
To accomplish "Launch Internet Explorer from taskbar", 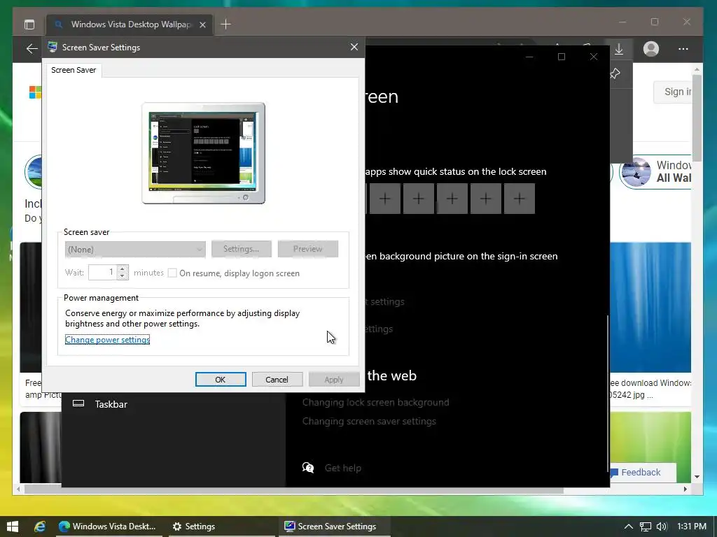I will [40, 527].
